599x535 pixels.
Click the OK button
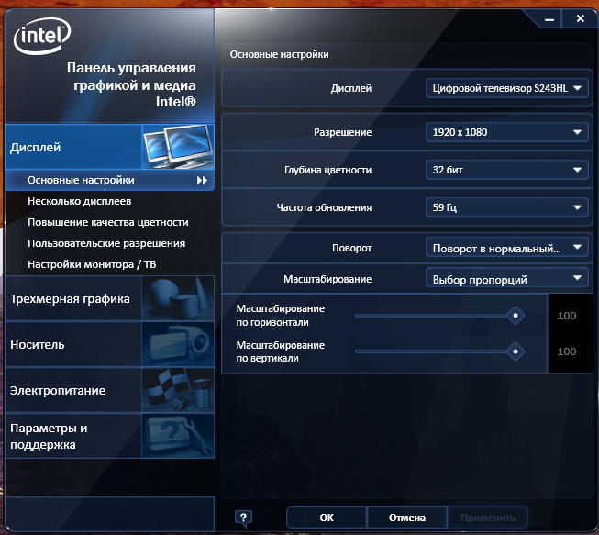tap(327, 518)
